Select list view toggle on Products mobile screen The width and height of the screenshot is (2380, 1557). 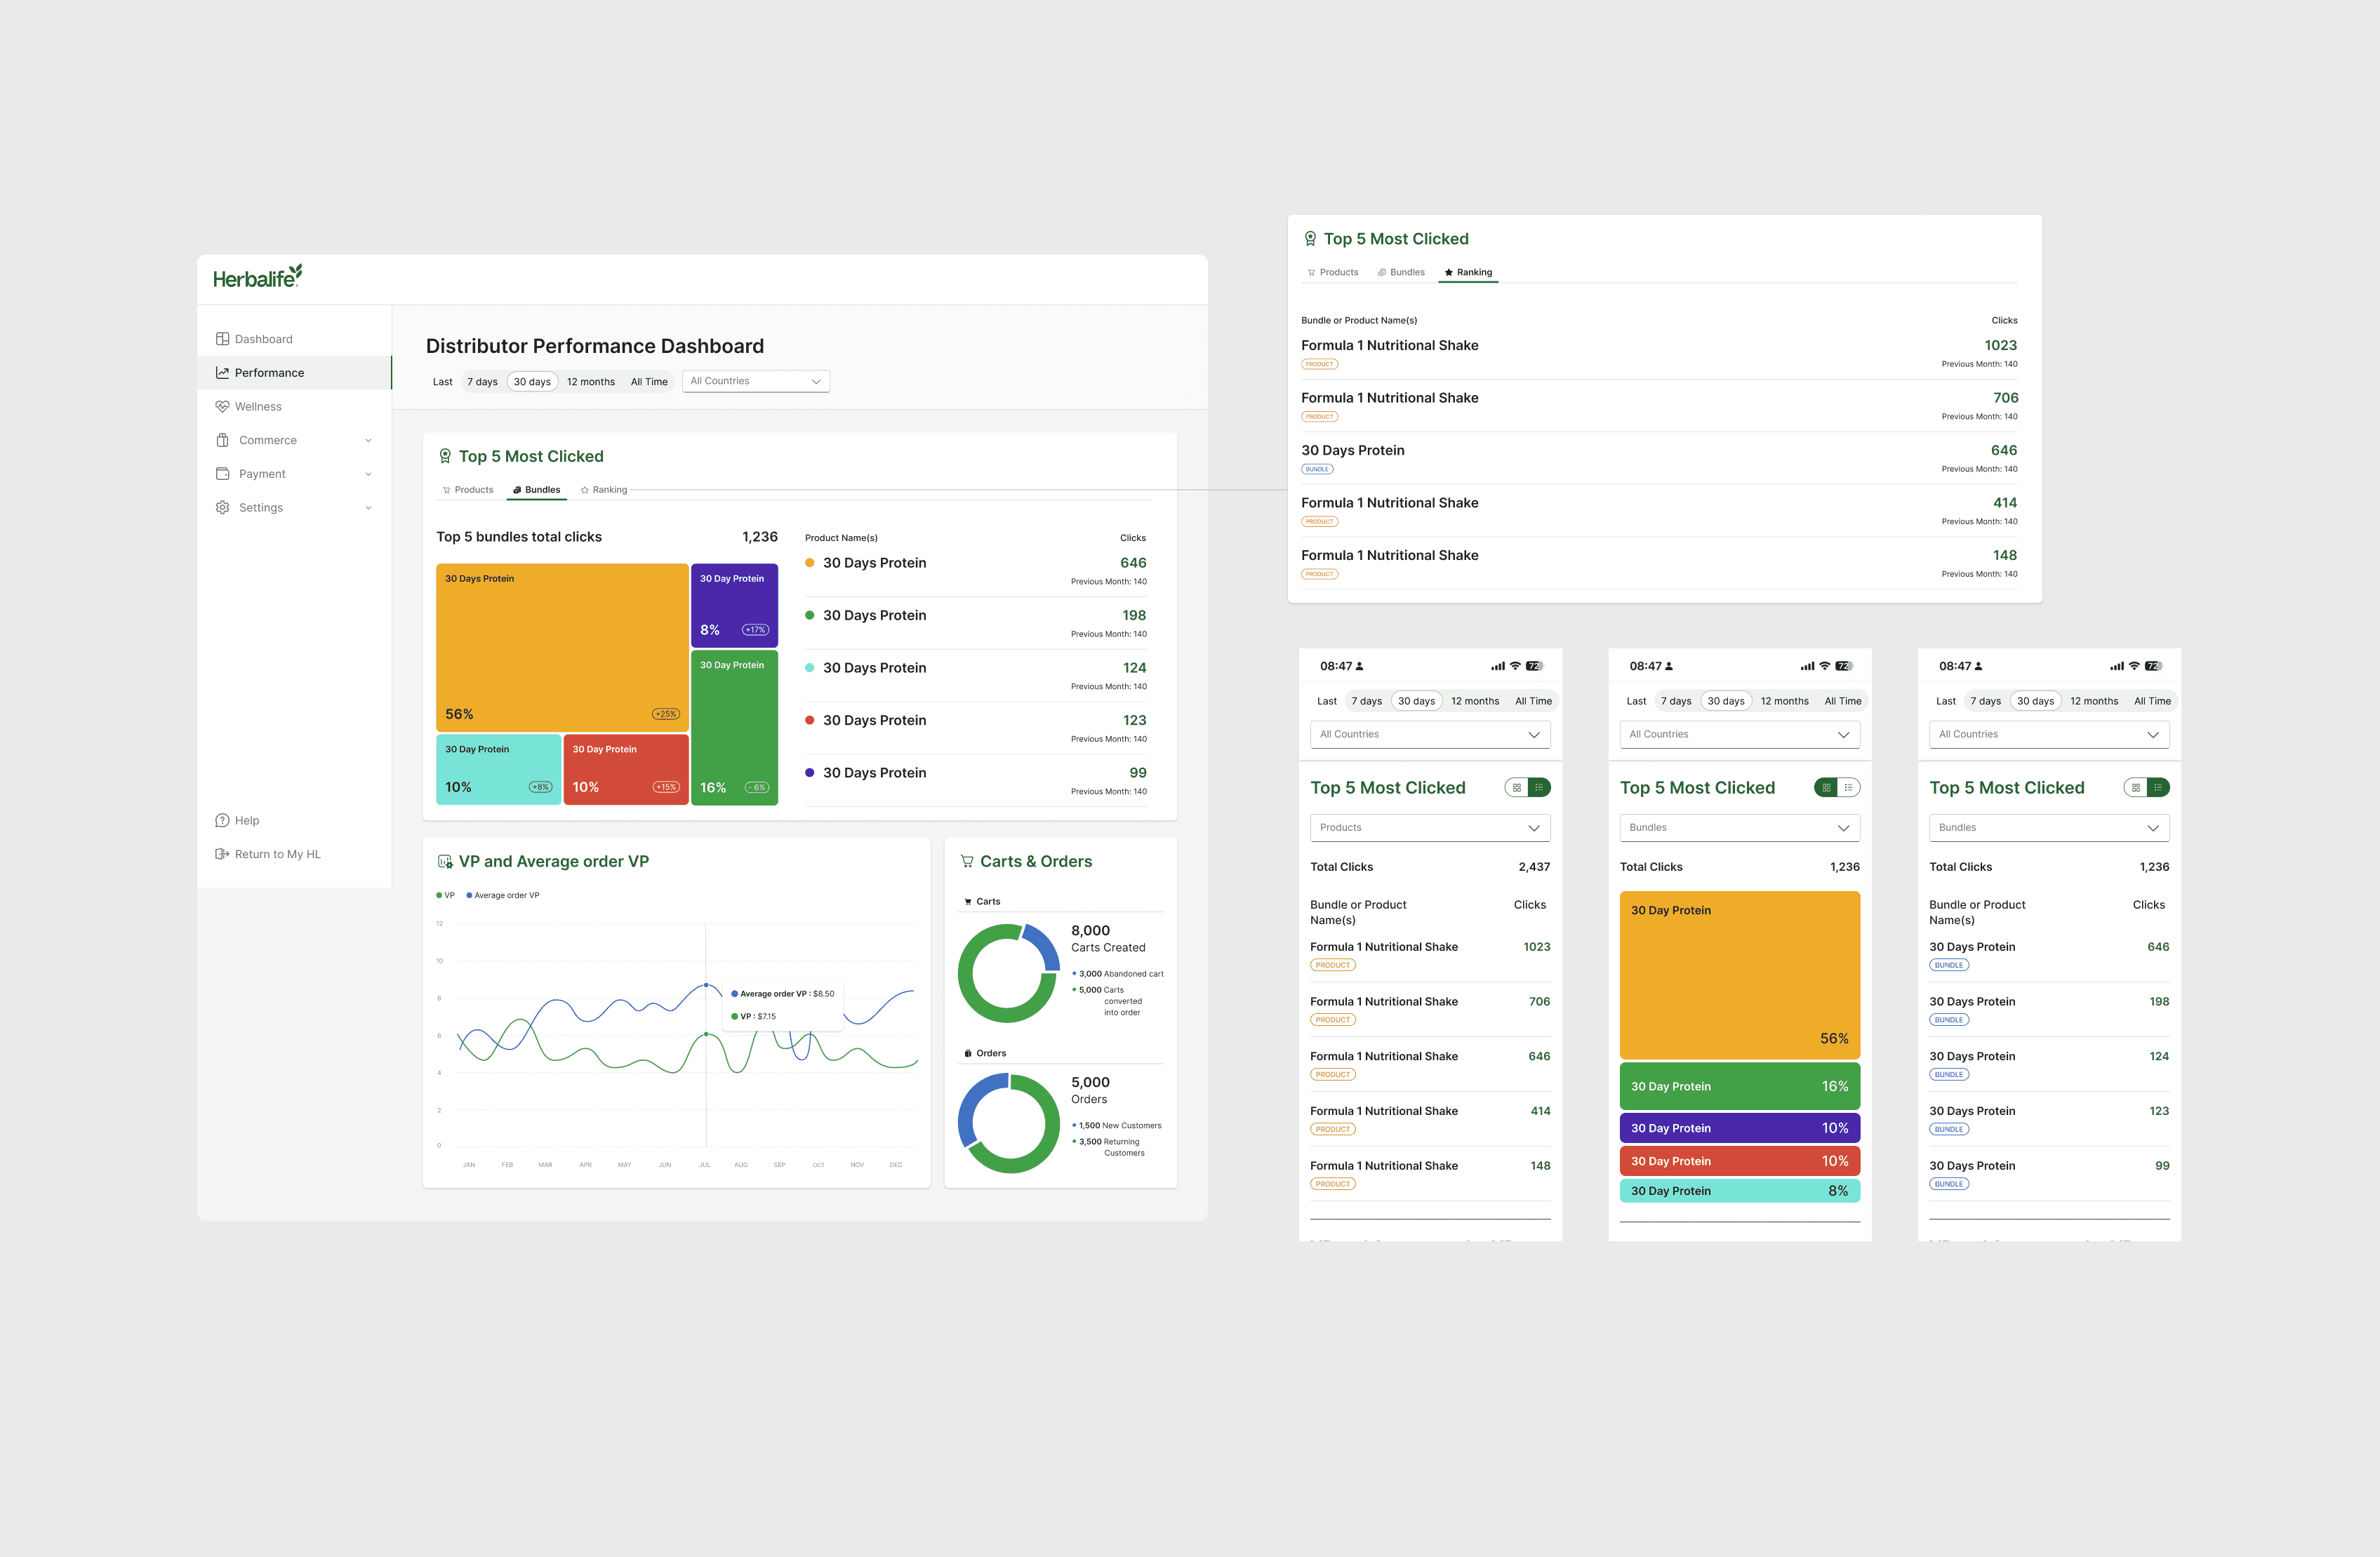1539,788
